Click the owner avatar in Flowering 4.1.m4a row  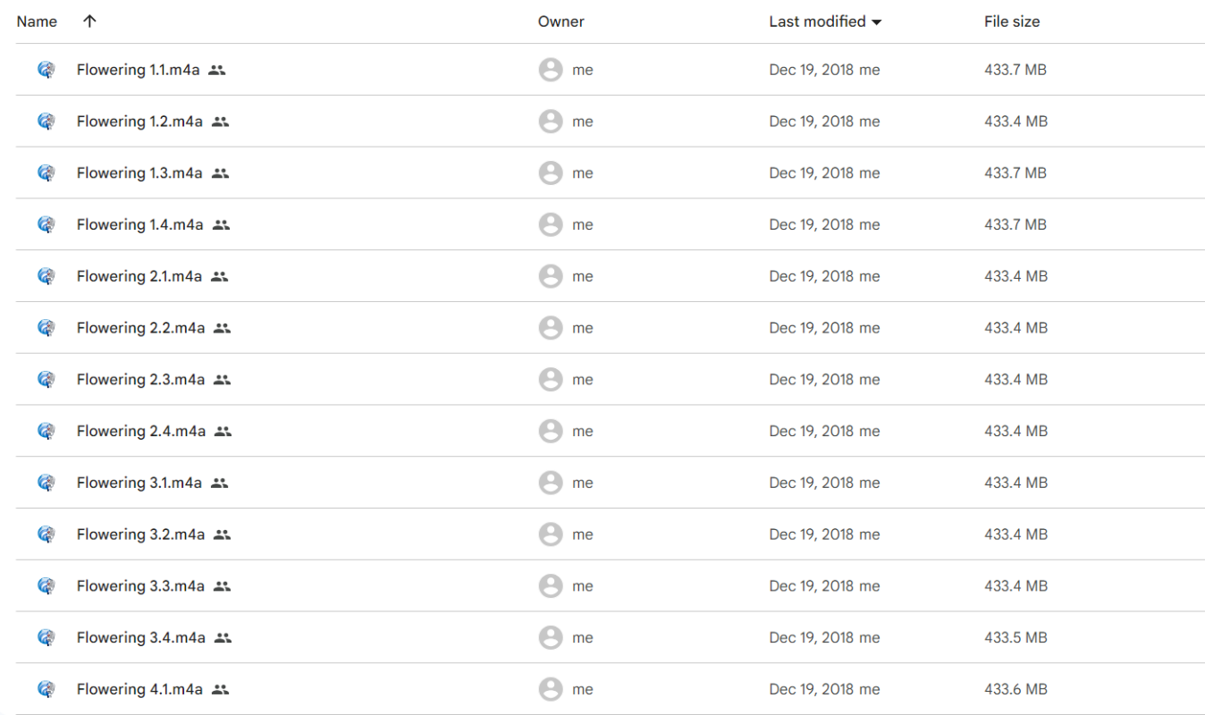551,689
